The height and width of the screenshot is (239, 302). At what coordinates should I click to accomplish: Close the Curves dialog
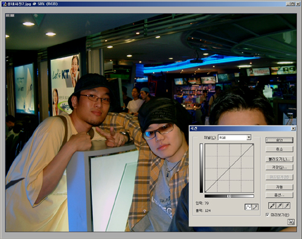click(294, 129)
